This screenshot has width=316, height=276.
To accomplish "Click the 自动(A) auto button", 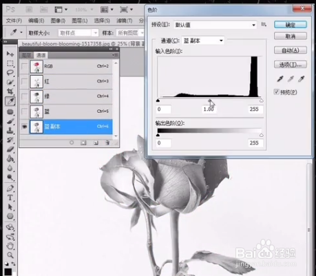I will [291, 50].
